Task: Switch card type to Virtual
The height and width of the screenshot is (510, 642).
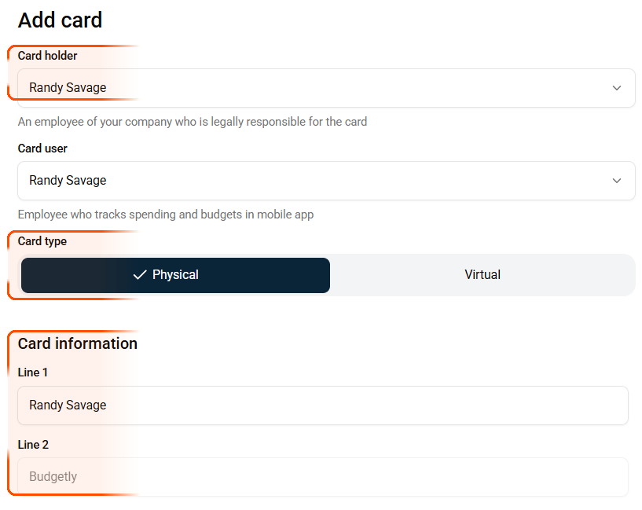Action: (x=482, y=275)
